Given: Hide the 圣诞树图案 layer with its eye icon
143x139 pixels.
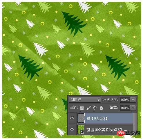Looking at the screenshot, I should [x=72, y=129].
